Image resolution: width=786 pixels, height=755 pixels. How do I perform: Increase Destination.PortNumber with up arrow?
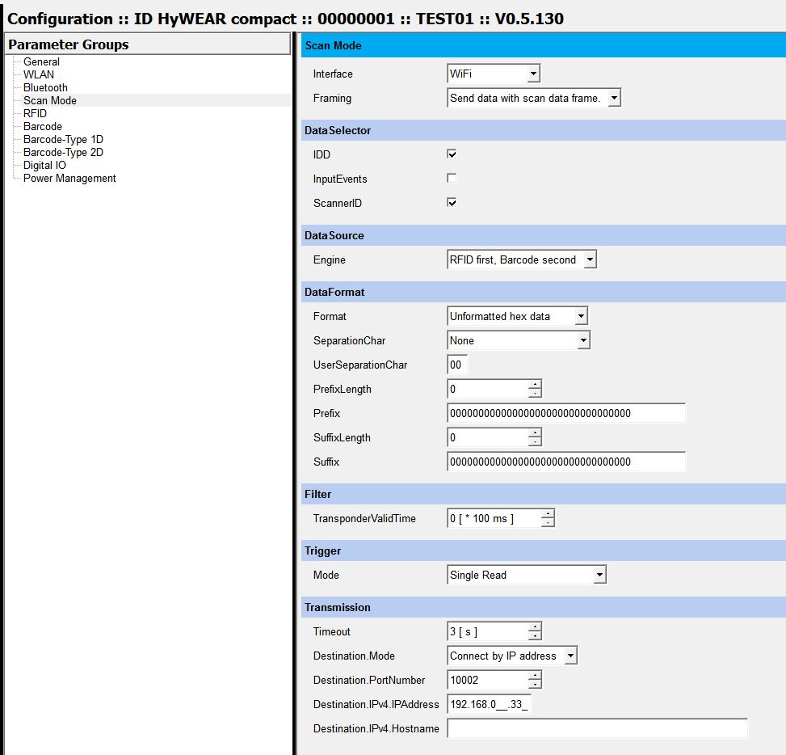[535, 675]
